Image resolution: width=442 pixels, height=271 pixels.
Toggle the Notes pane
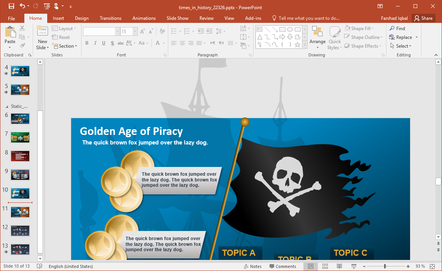point(252,266)
